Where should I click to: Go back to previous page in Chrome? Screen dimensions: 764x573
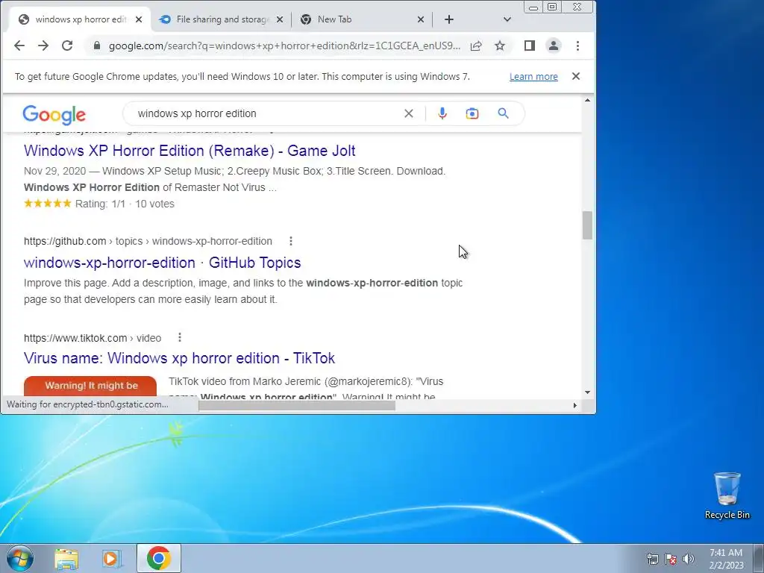click(x=19, y=46)
